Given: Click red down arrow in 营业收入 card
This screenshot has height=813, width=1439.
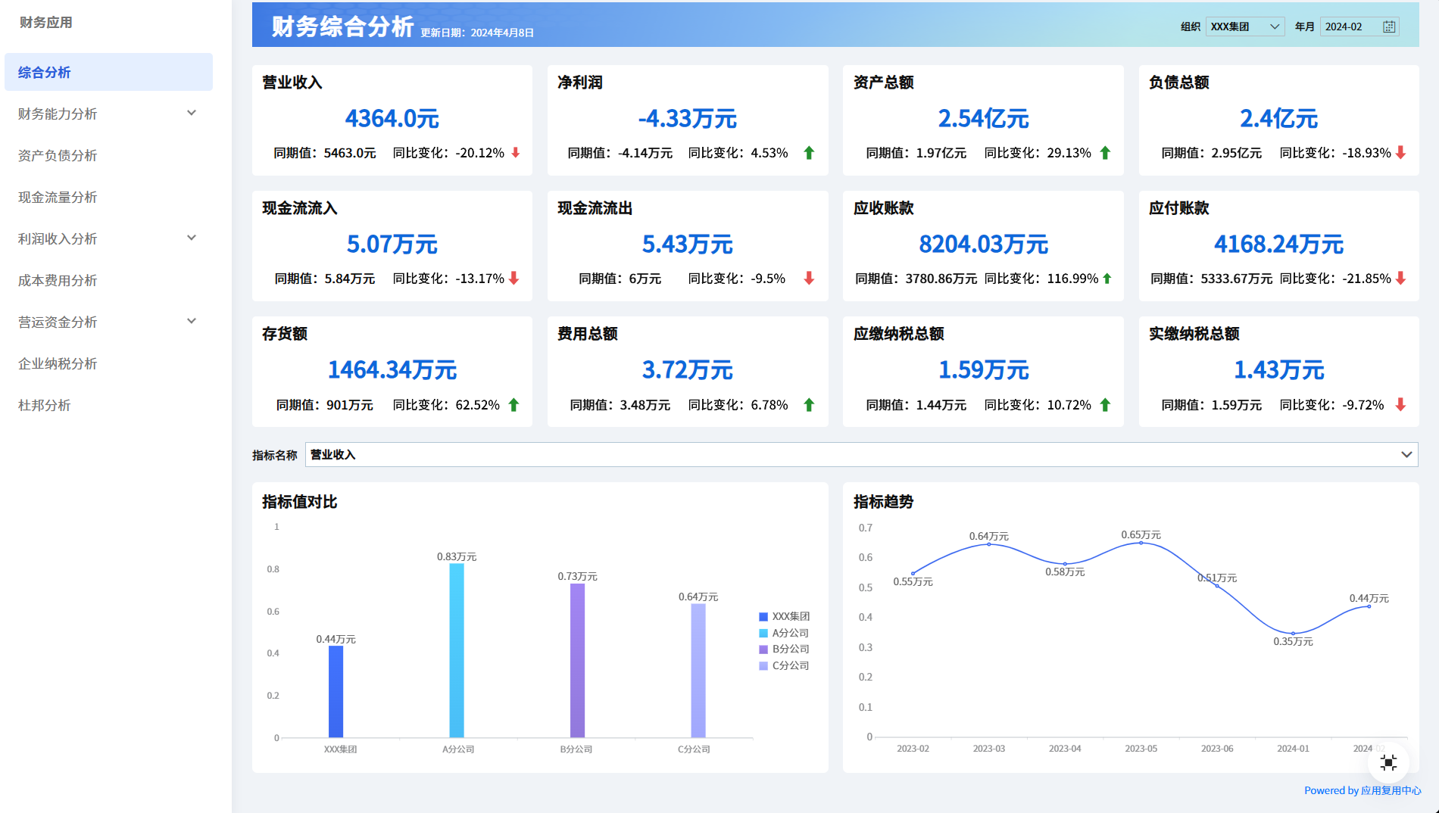Looking at the screenshot, I should (x=516, y=153).
